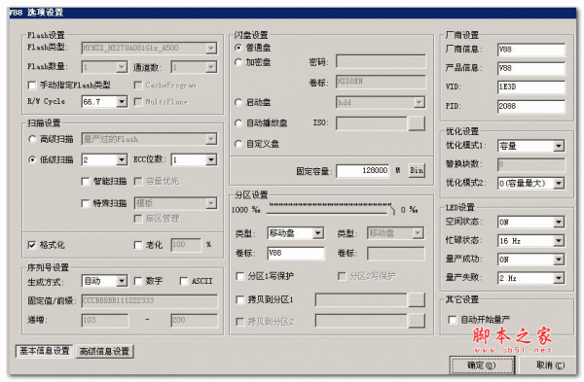The image size is (584, 382).
Task: Select 自定义盘 radio button
Action: (x=238, y=144)
